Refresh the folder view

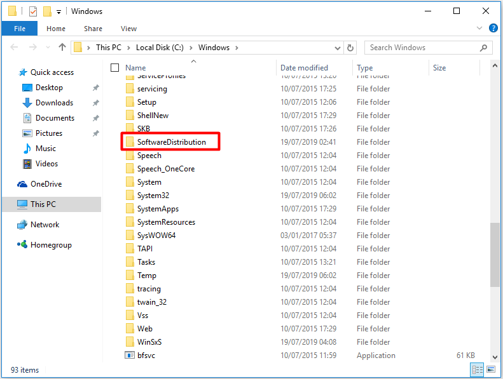[x=350, y=48]
